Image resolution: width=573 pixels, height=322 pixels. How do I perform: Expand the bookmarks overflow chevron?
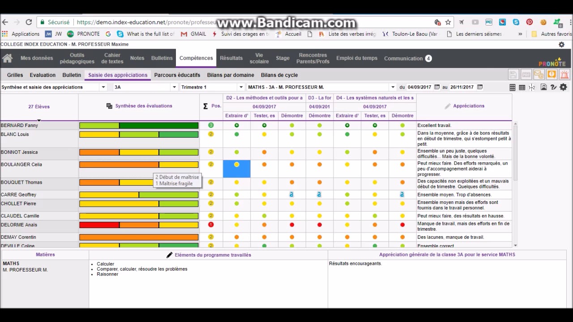pyautogui.click(x=520, y=34)
